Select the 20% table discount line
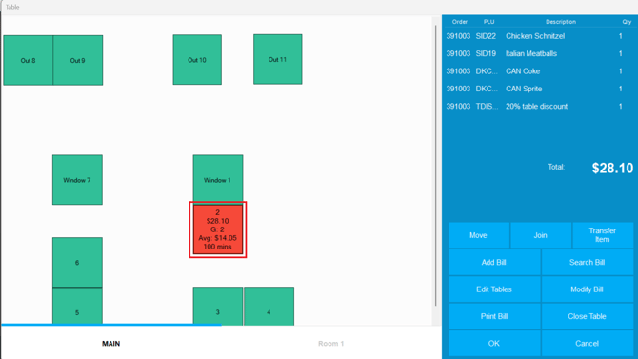The image size is (638, 359). point(539,107)
